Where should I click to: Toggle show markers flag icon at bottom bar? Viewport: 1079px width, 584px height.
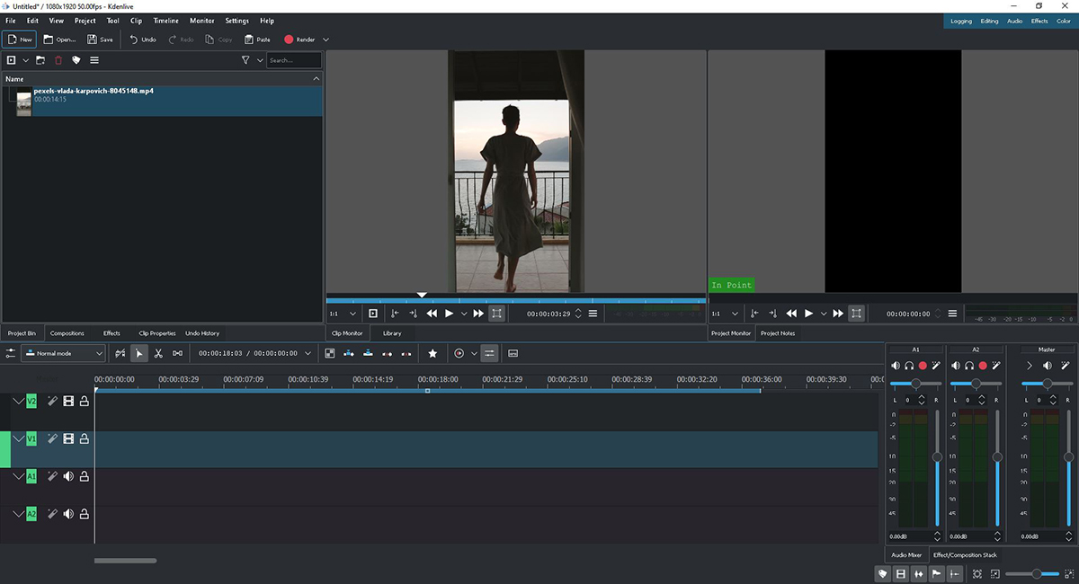[936, 573]
